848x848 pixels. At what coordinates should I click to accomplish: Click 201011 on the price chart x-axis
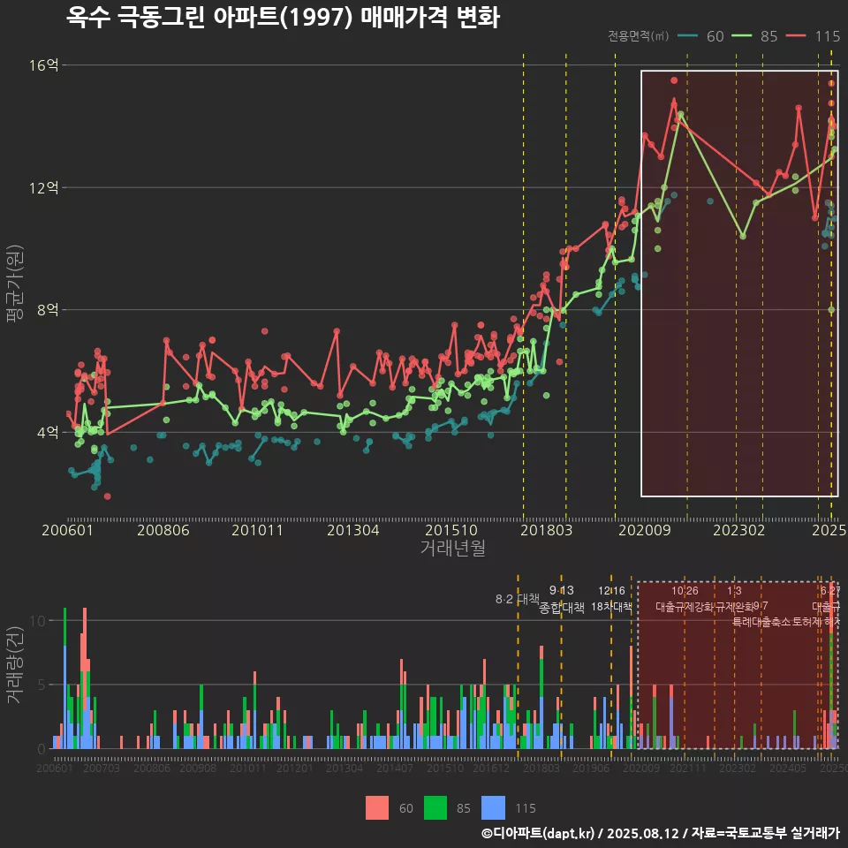pyautogui.click(x=257, y=530)
